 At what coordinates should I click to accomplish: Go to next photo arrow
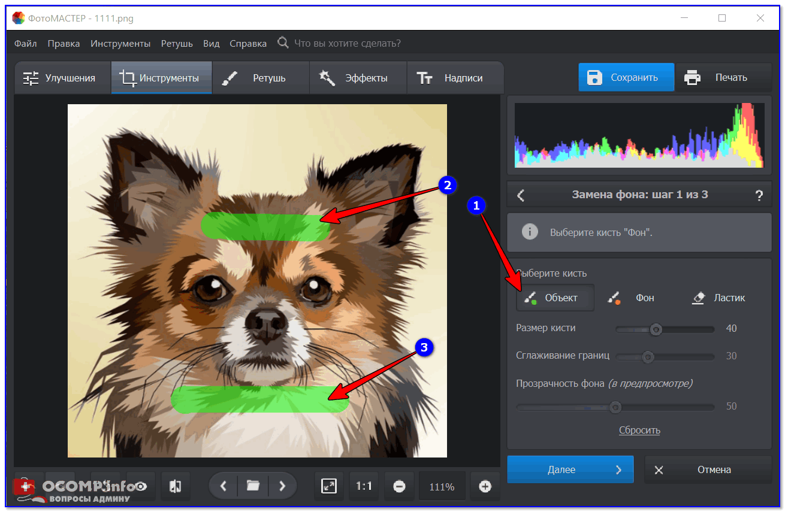(282, 486)
